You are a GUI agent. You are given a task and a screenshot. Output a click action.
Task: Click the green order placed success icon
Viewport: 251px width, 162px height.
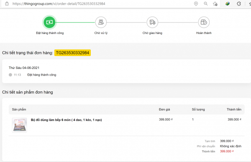tap(49, 22)
